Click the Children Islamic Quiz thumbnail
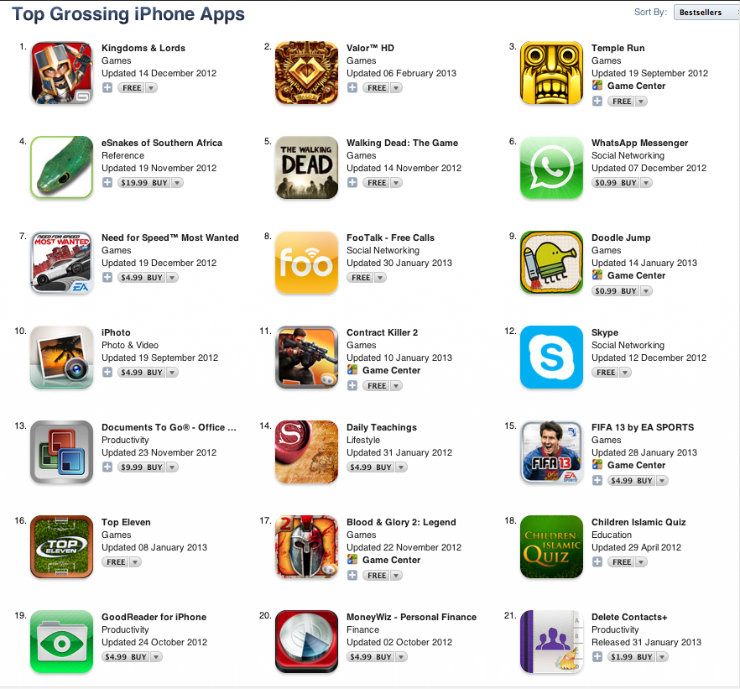 pyautogui.click(x=551, y=547)
